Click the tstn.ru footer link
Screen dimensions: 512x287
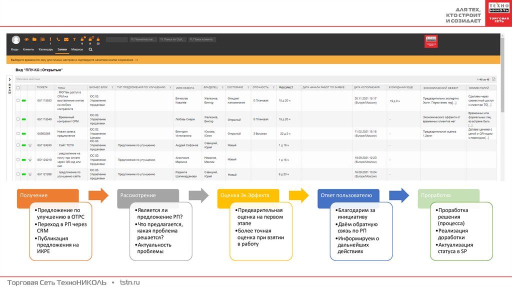click(129, 282)
